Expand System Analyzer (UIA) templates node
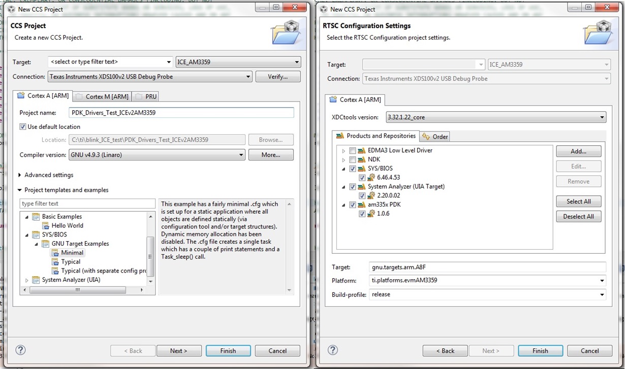 [x=27, y=280]
